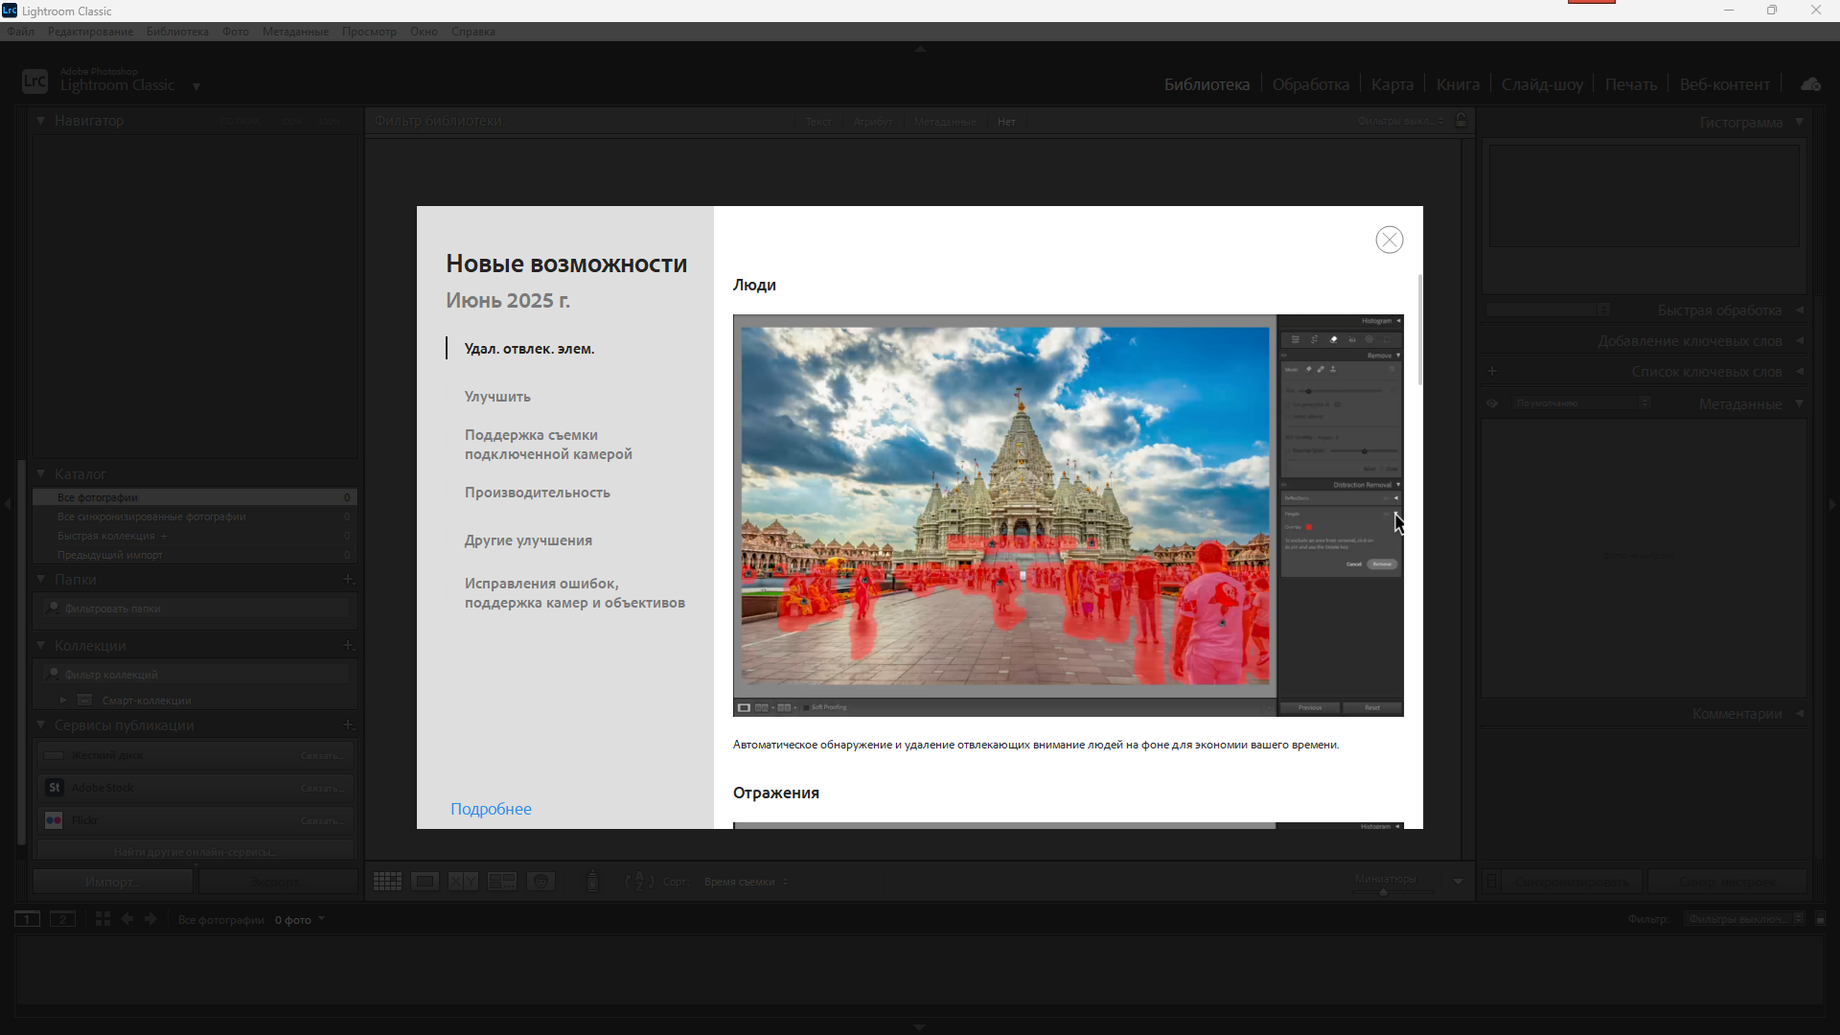
Task: Add publish service with plus icon
Action: tap(348, 724)
